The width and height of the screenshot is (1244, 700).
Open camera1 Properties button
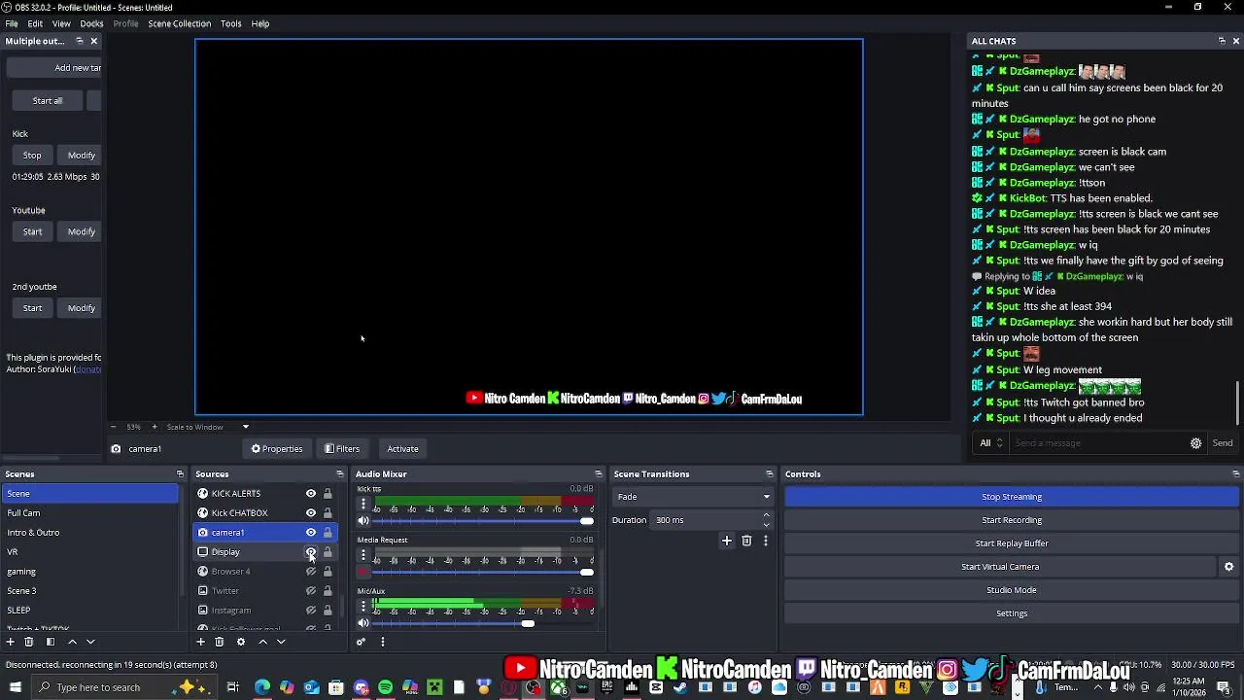point(277,449)
